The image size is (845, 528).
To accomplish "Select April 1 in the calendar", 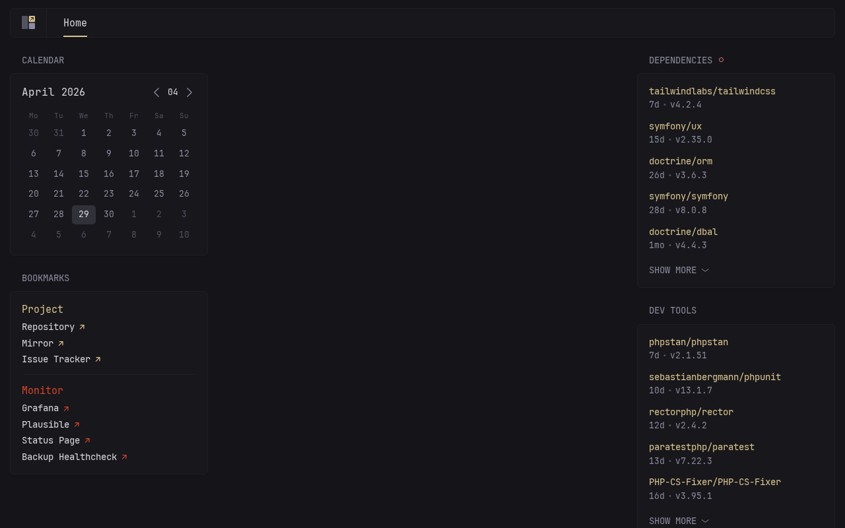I will [84, 133].
